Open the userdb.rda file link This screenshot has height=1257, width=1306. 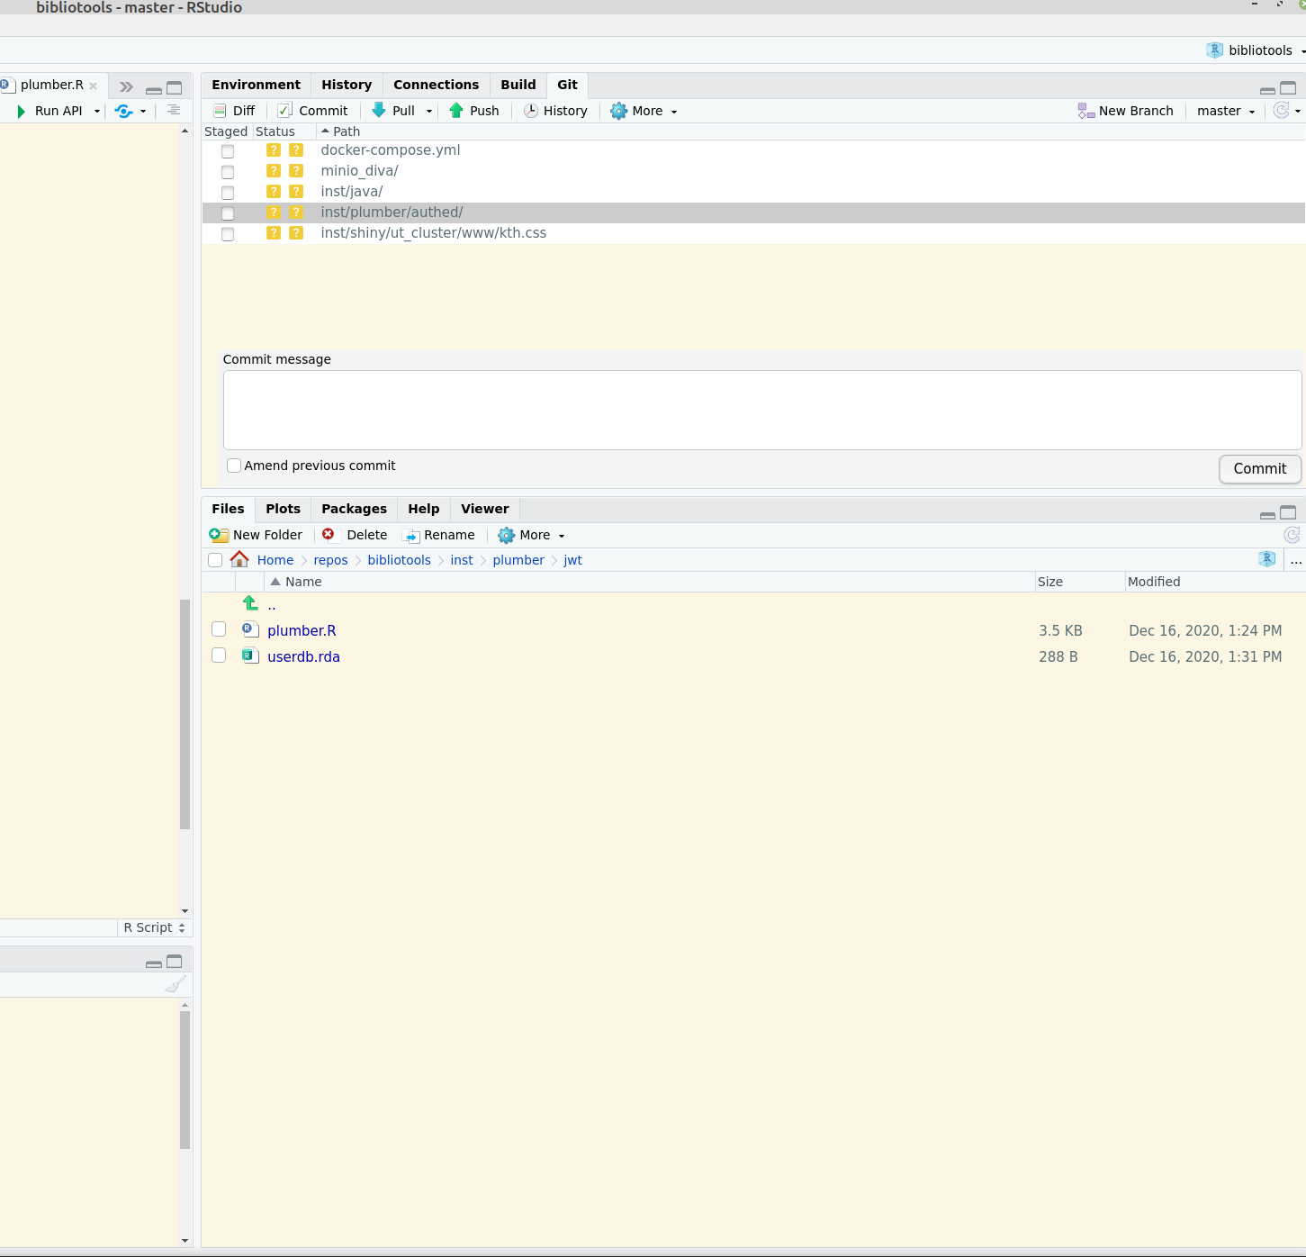coord(303,656)
